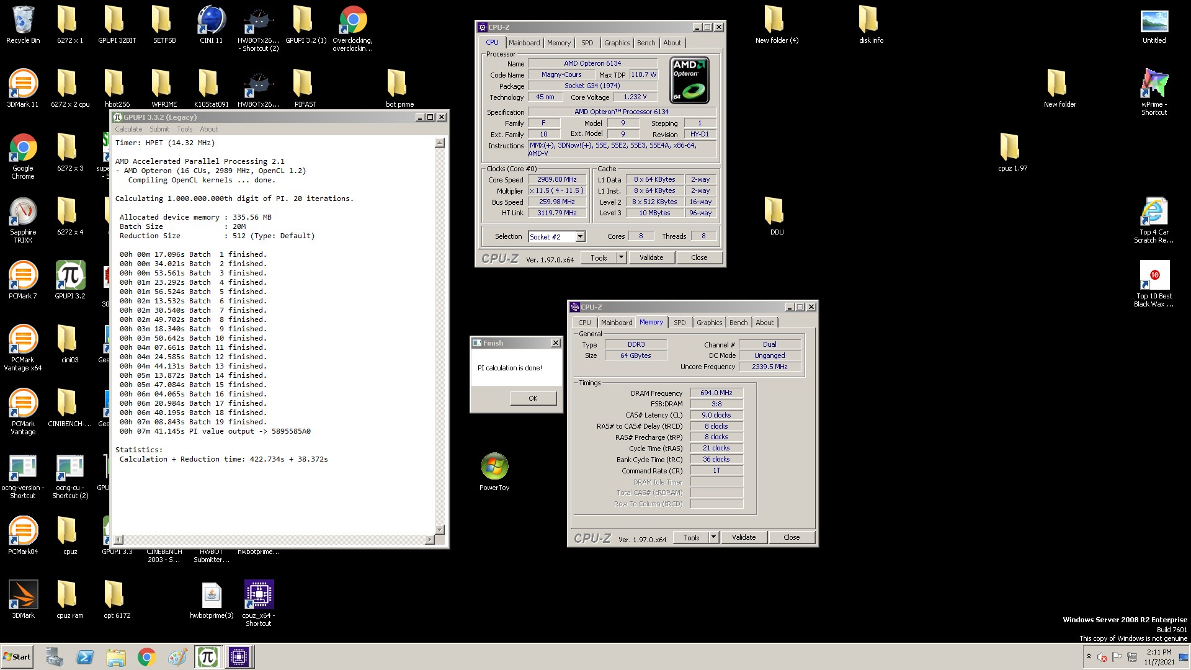Click OK in the Finish dialog
This screenshot has width=1191, height=670.
(x=533, y=398)
